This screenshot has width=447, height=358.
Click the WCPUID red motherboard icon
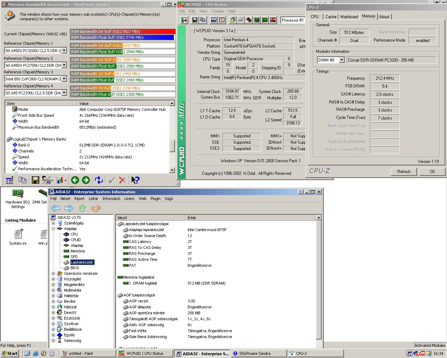[273, 20]
